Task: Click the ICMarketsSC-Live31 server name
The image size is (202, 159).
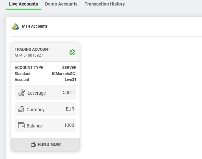Action: [64, 77]
